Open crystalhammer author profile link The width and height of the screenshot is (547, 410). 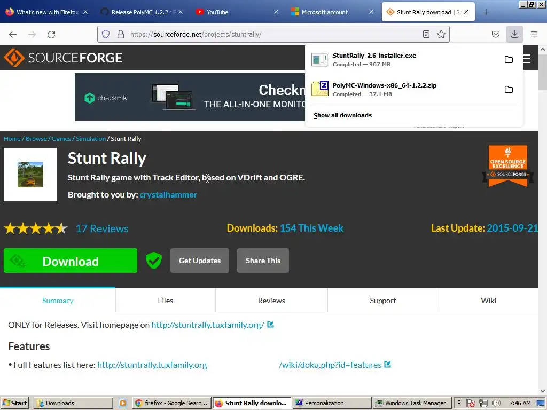point(168,194)
